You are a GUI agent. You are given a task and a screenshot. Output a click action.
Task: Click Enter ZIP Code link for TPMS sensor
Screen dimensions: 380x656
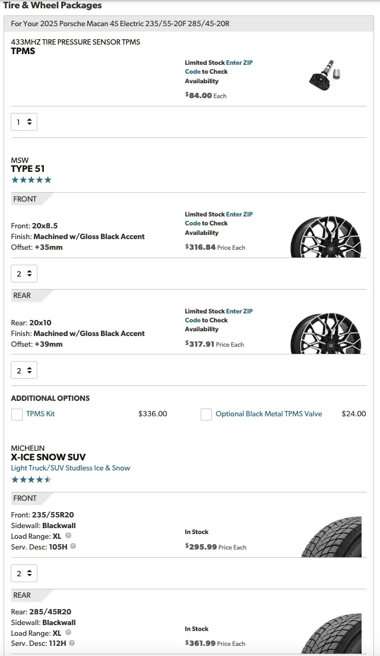(x=239, y=63)
